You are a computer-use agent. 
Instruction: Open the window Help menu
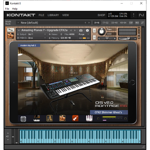pyautogui.click(x=15, y=9)
